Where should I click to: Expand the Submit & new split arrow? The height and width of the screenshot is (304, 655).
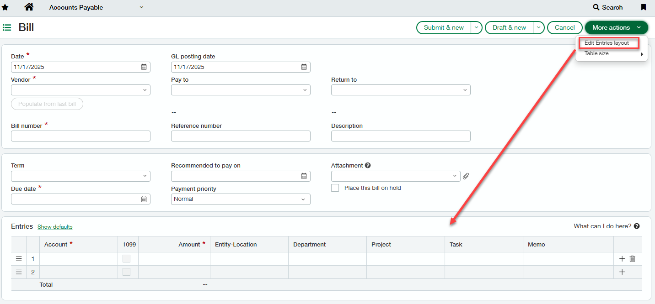click(477, 28)
